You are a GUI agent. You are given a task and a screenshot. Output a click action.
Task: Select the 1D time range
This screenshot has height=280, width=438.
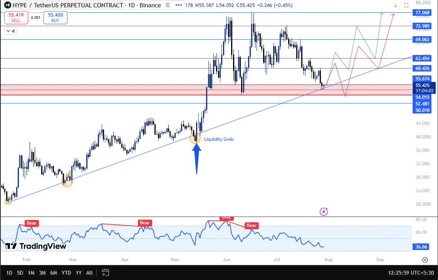(9, 273)
